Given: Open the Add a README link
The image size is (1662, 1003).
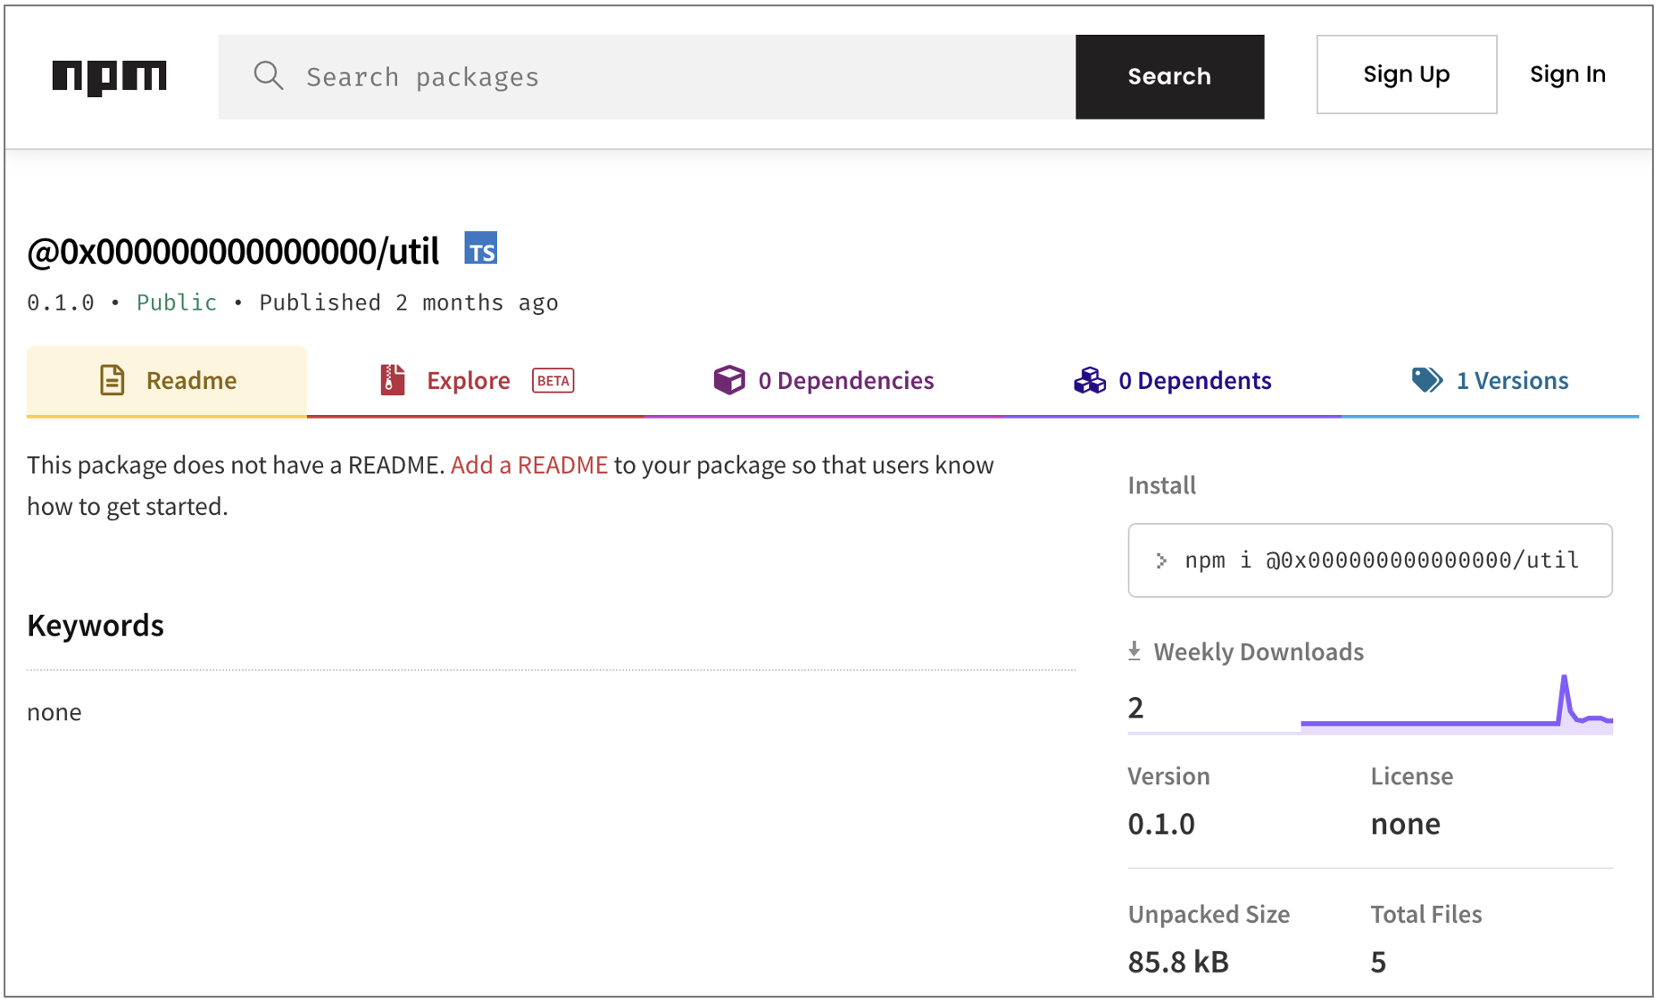Looking at the screenshot, I should (528, 465).
